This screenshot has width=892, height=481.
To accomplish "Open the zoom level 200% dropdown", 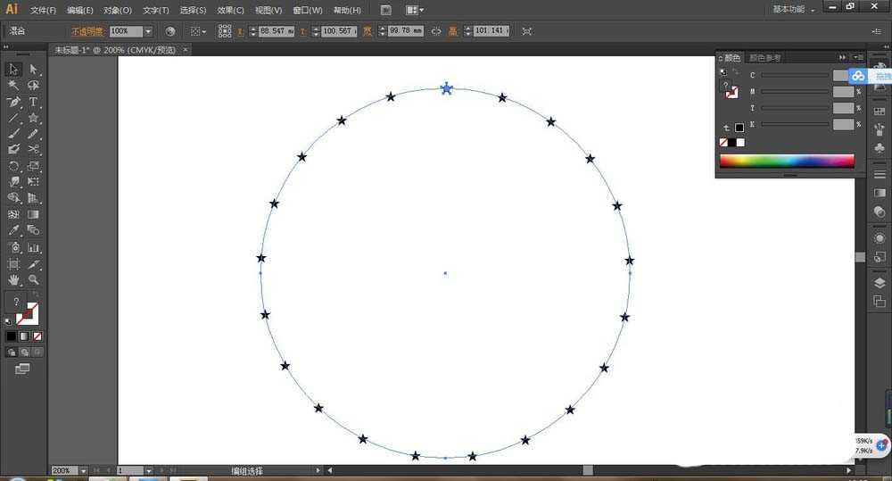I will [x=83, y=471].
